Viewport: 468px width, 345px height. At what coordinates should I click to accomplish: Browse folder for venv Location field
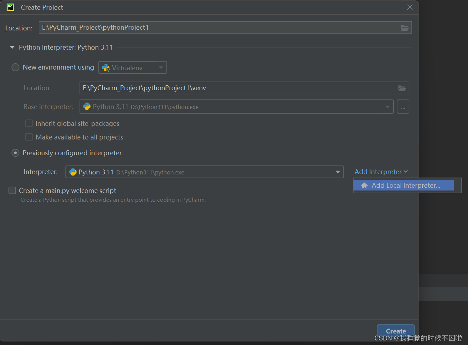click(x=402, y=88)
